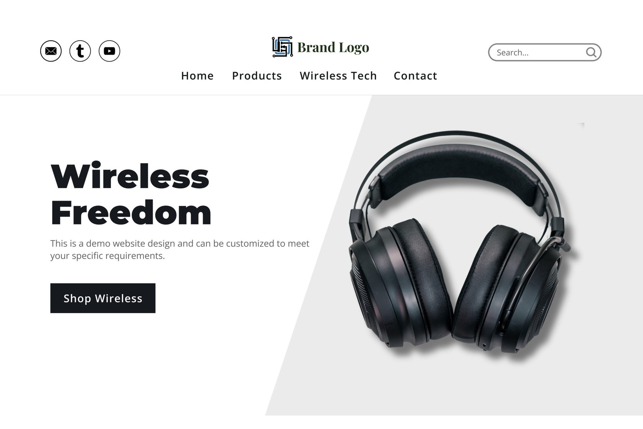Click the word 'Wireless' in hero headline
643x429 pixels.
click(130, 176)
